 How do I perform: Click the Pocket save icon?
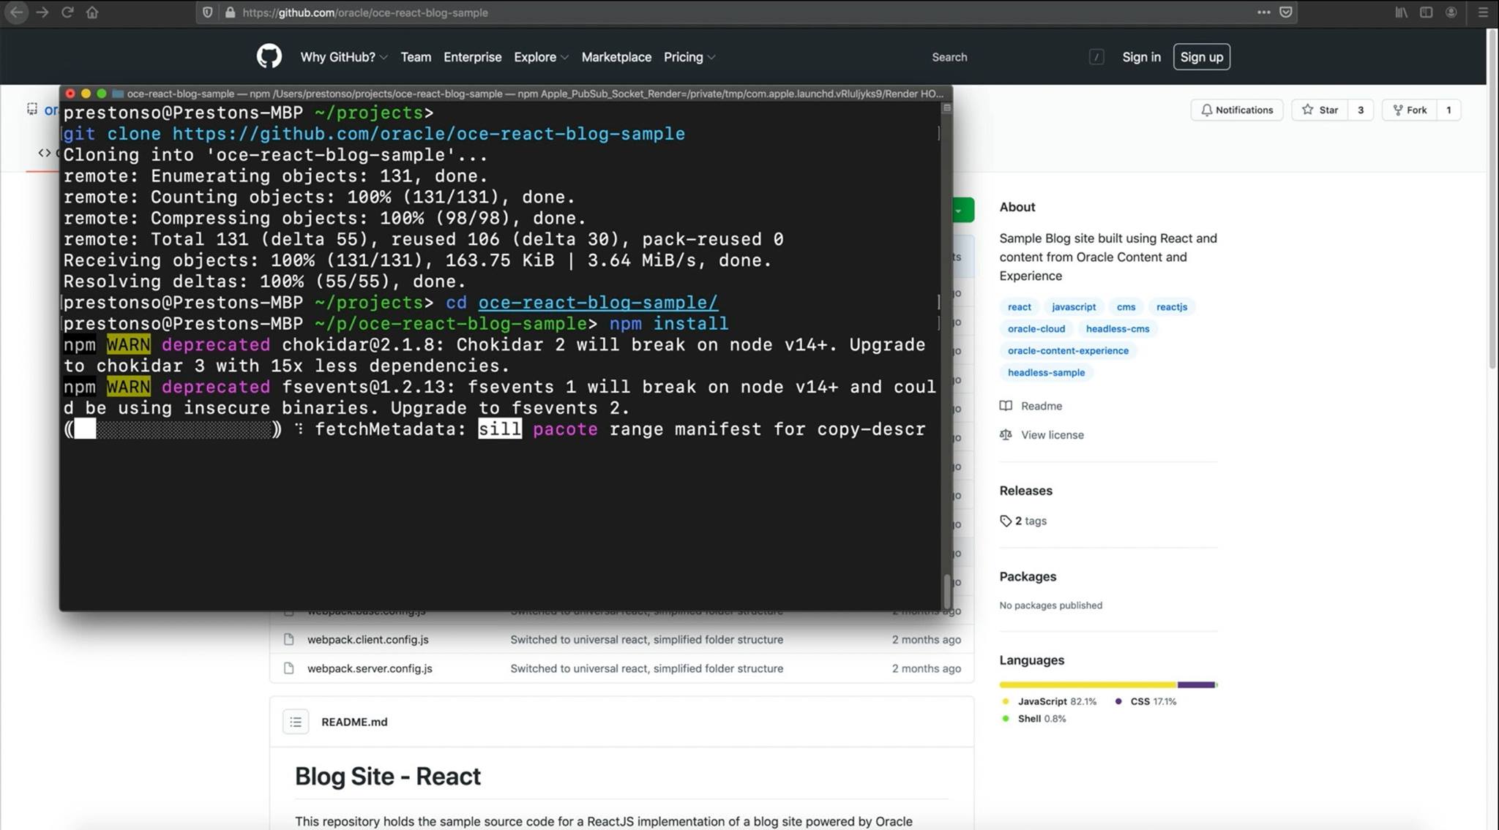pyautogui.click(x=1286, y=12)
